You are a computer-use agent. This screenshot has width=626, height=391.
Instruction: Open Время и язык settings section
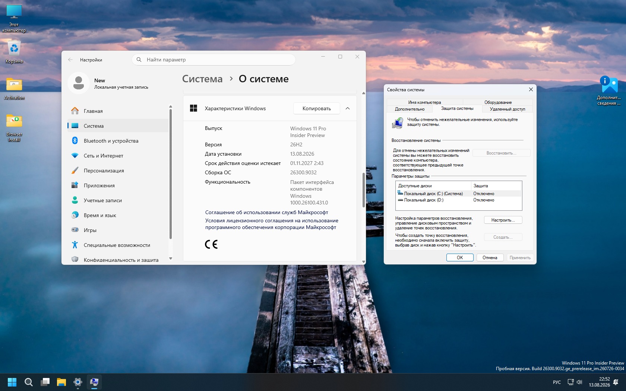(x=118, y=215)
